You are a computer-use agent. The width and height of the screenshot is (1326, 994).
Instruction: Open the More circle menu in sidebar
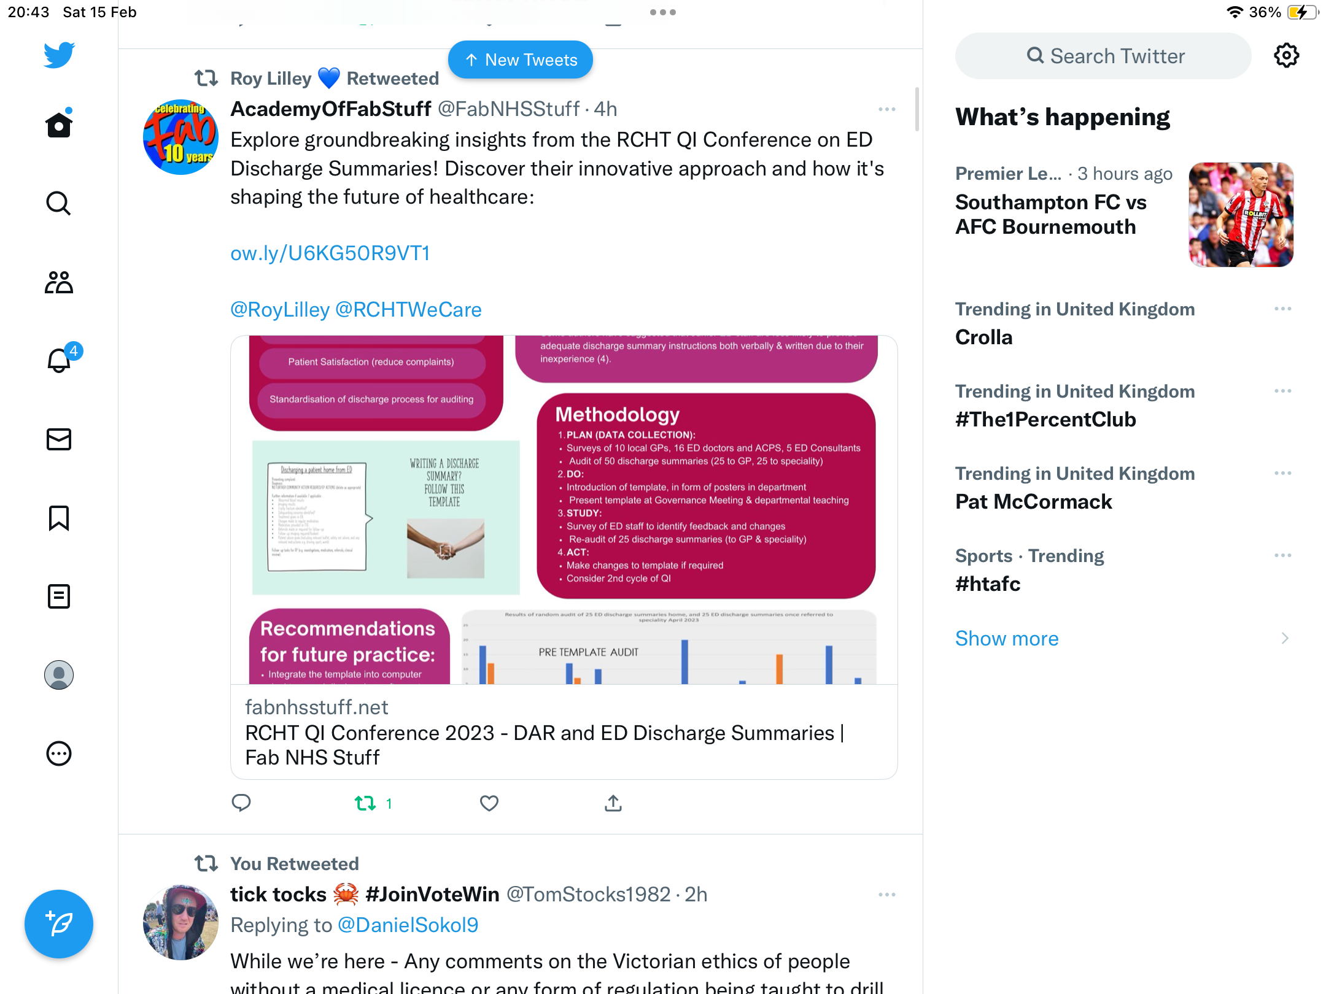click(59, 753)
